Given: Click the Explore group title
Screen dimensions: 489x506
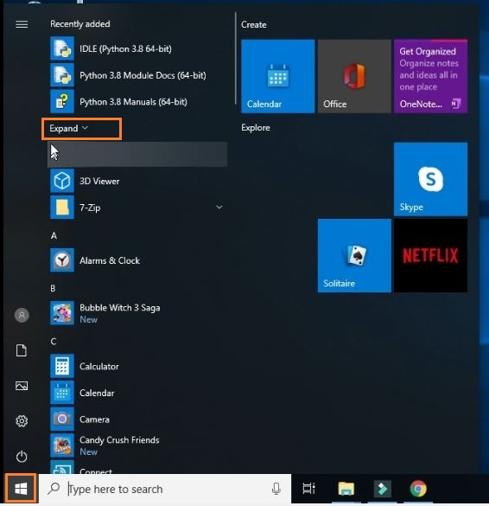Looking at the screenshot, I should pos(256,127).
